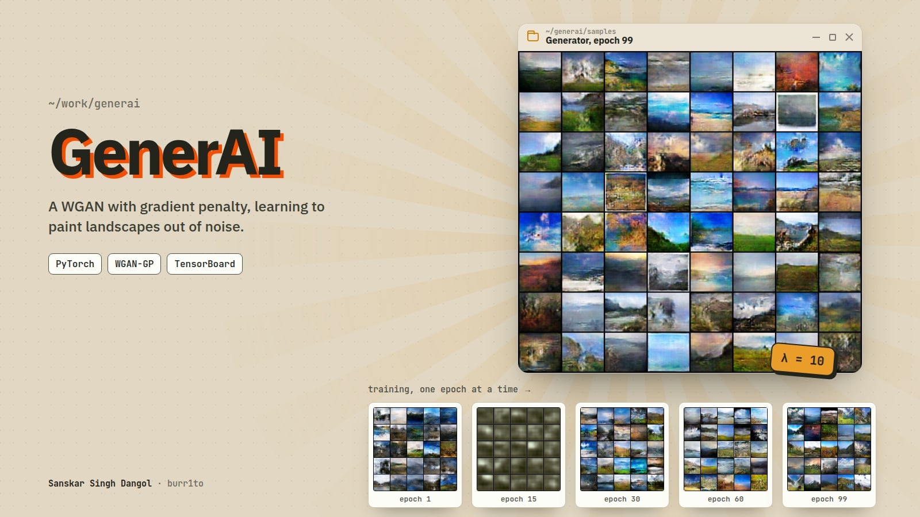
Task: Click the large generated landscape sample grid
Action: pyautogui.click(x=690, y=212)
